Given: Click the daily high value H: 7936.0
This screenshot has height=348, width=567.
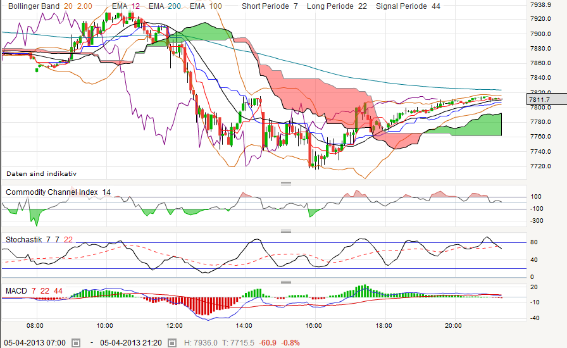Looking at the screenshot, I should [201, 342].
